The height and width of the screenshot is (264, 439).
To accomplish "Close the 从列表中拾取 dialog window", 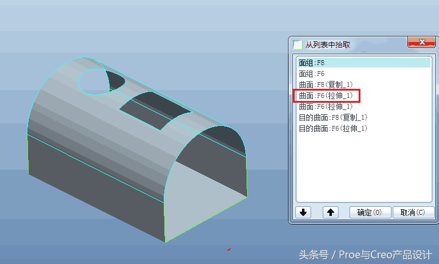I will pos(421,42).
